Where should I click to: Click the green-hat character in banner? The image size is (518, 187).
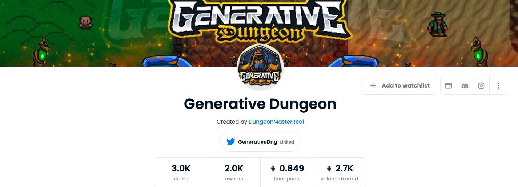(437, 24)
